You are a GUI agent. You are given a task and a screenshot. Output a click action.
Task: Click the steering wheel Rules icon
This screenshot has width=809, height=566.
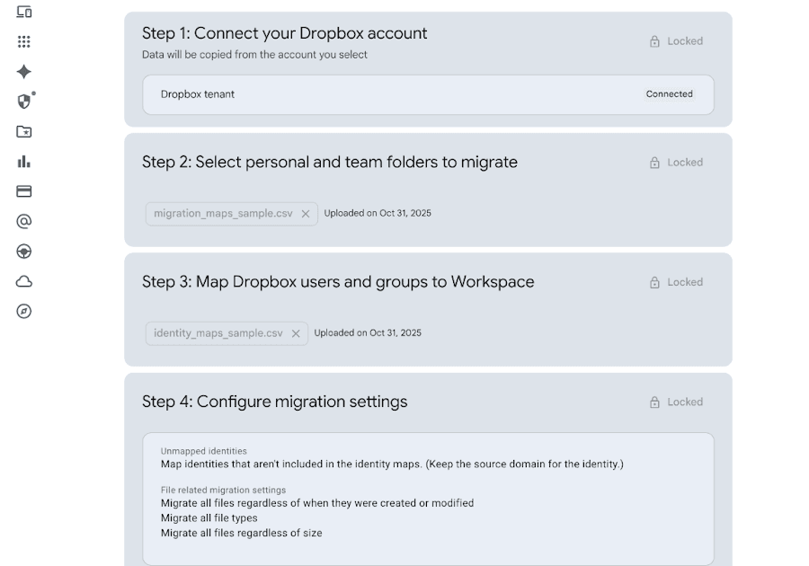click(x=24, y=252)
